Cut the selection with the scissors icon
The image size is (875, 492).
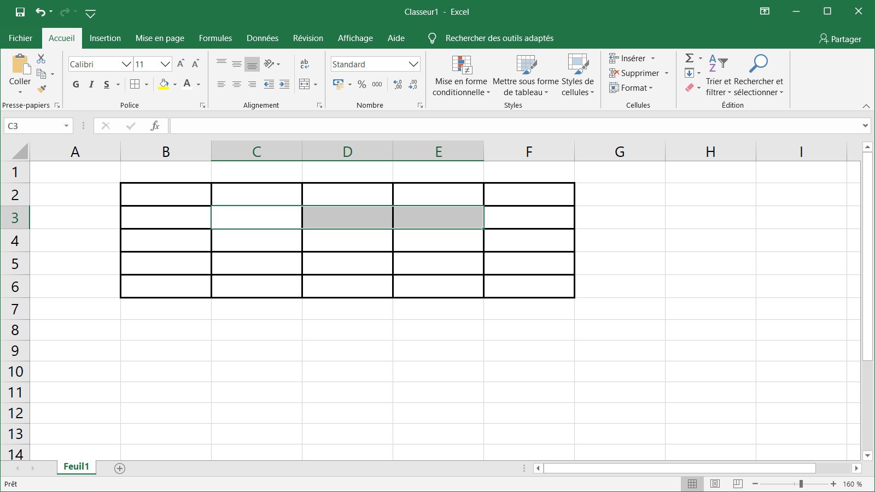[x=41, y=58]
